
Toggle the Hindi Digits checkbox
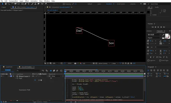(160, 60)
